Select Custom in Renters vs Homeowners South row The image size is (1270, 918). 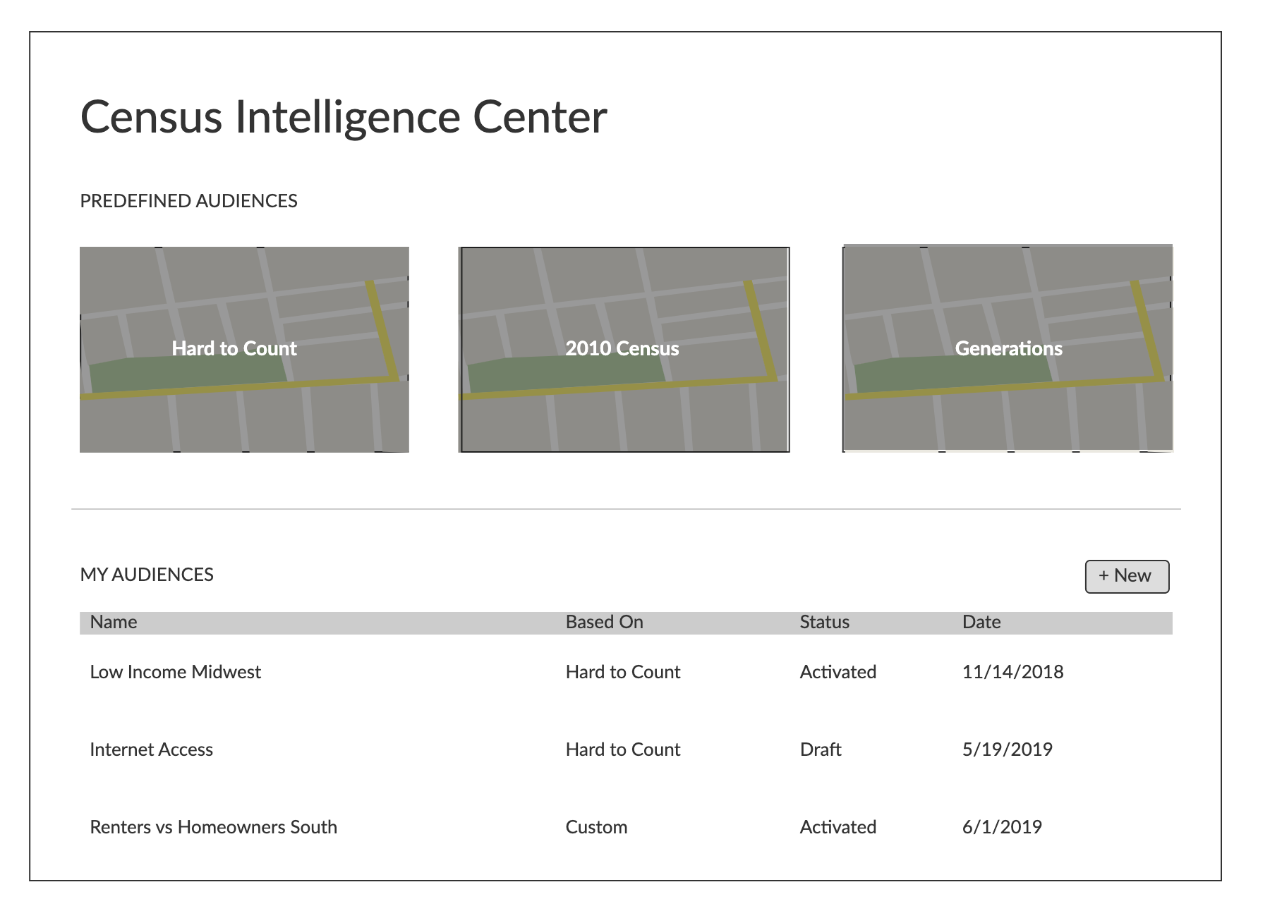tap(596, 827)
